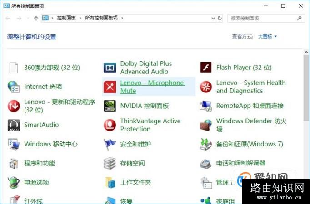Image resolution: width=310 pixels, height=204 pixels.
Task: Click the SmartAudio headphone icon
Action: (x=14, y=125)
